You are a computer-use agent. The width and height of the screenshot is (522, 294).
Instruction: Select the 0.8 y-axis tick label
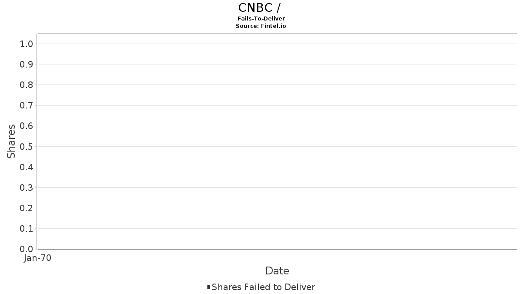[x=27, y=85]
